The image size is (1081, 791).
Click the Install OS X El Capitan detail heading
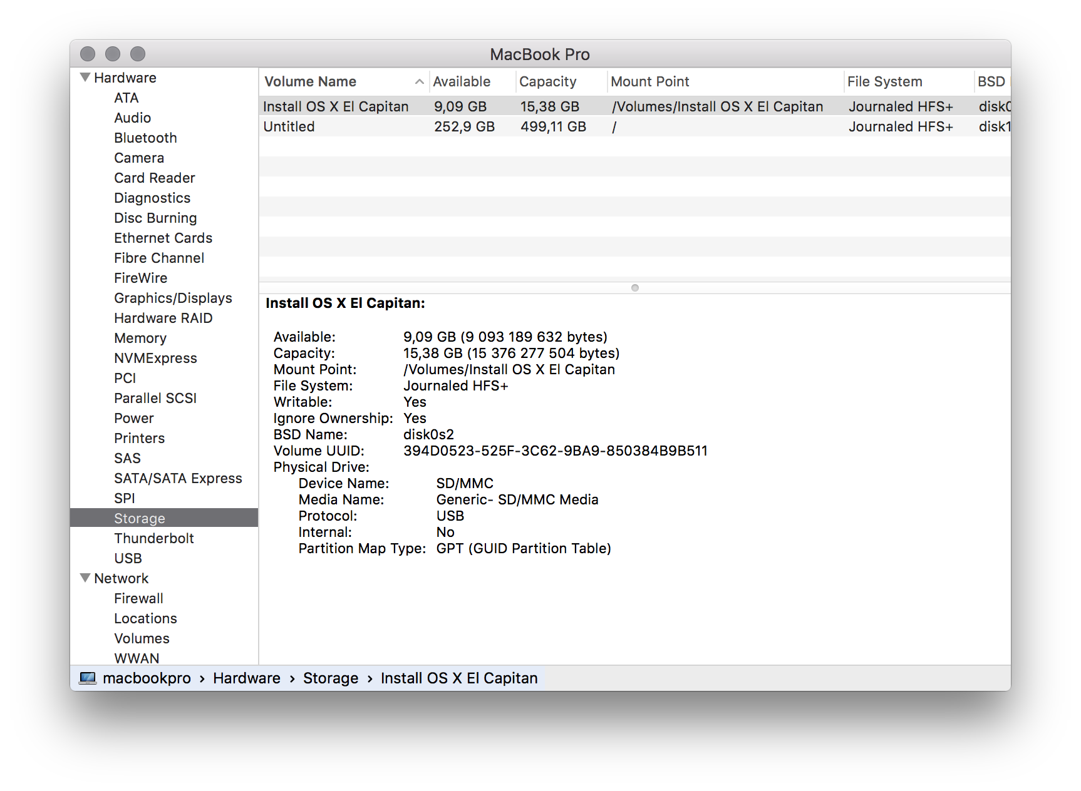point(345,303)
